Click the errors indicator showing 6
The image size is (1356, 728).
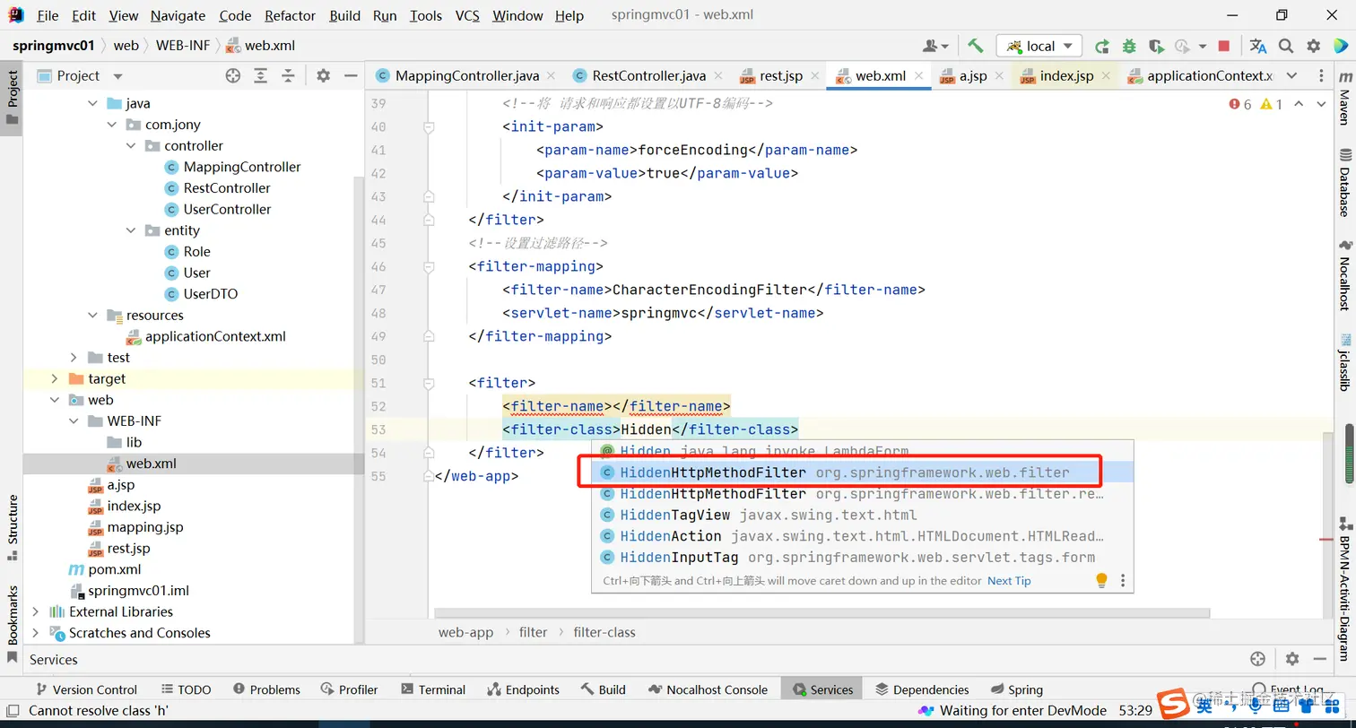(x=1240, y=105)
